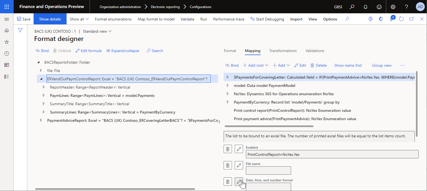
Task: Click the Power Apps diamond icon
Action: click(370, 19)
